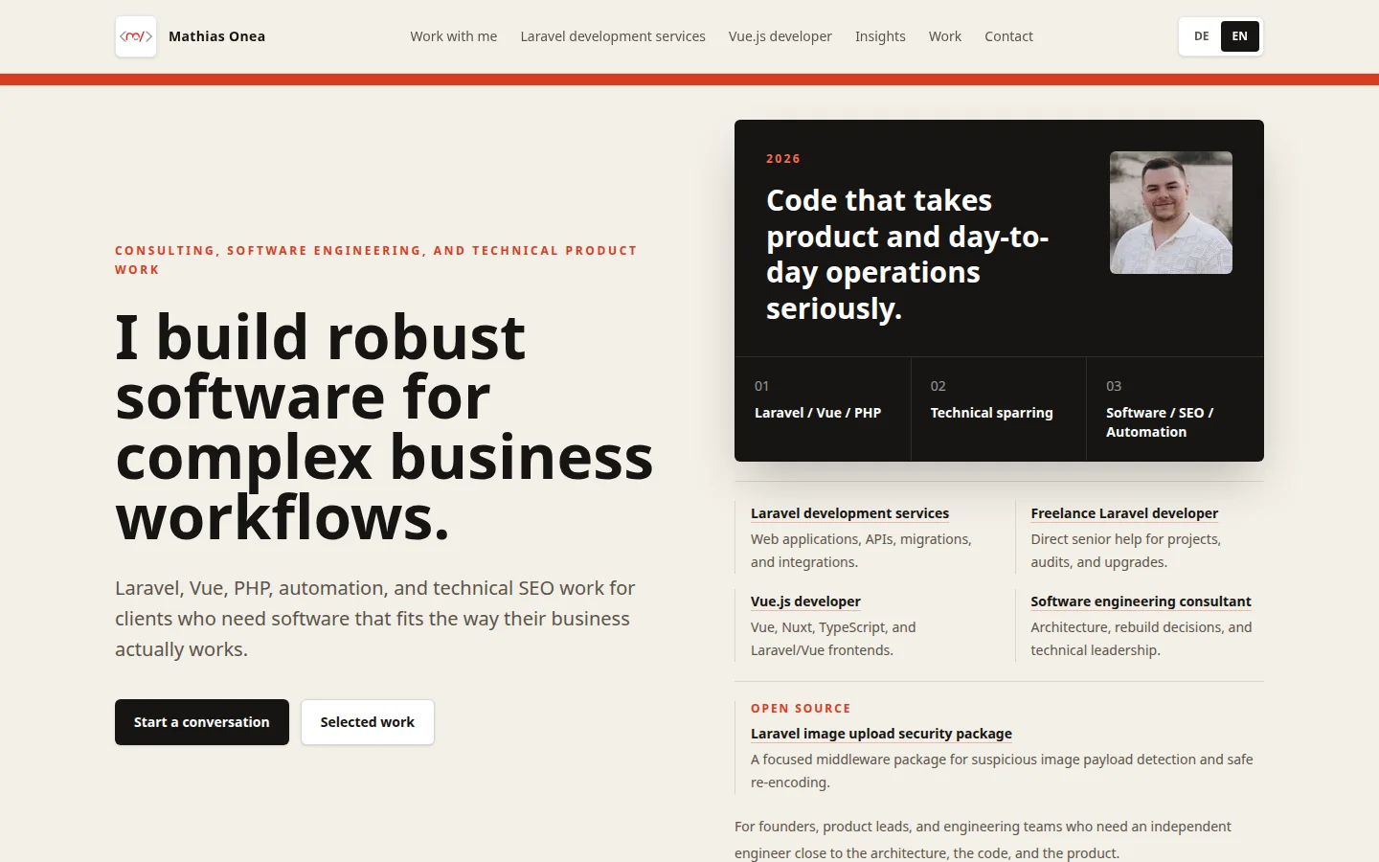
Task: Follow the Vue.js developer card link
Action: click(x=805, y=601)
